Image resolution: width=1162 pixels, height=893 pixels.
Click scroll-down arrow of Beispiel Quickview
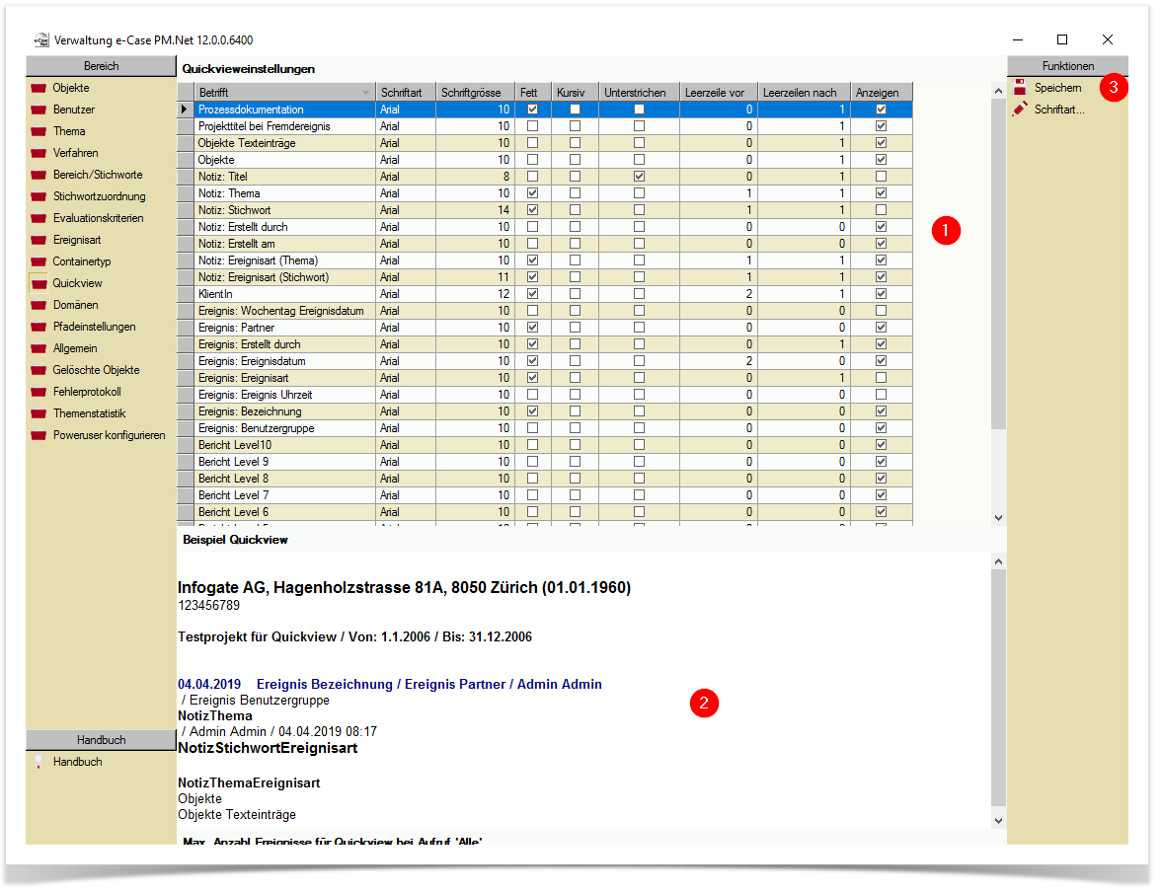click(x=998, y=820)
